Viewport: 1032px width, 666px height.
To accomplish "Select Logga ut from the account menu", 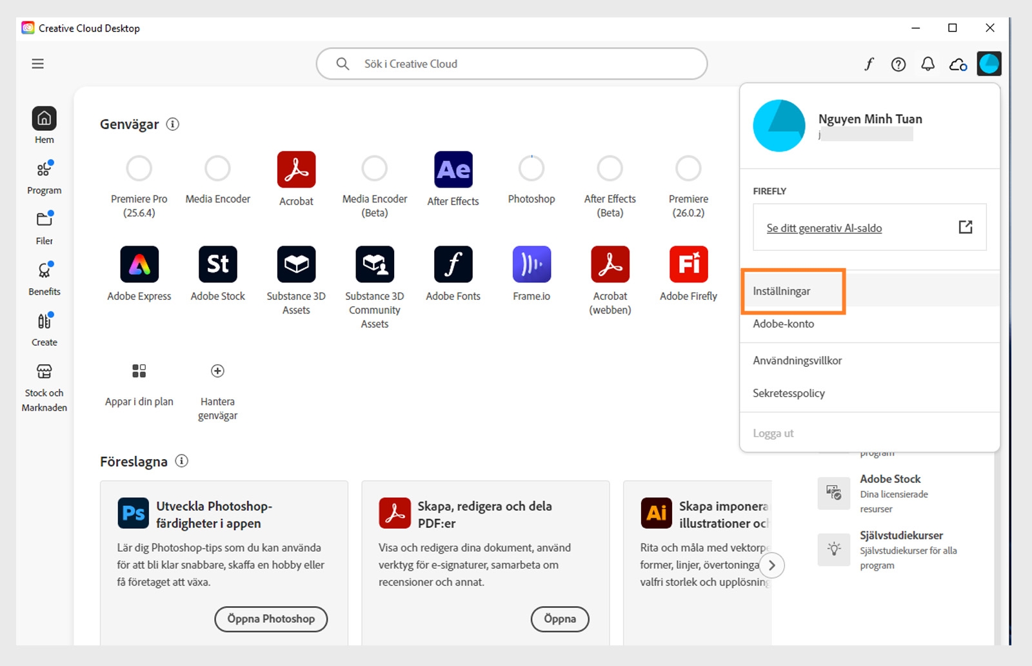I will point(773,433).
